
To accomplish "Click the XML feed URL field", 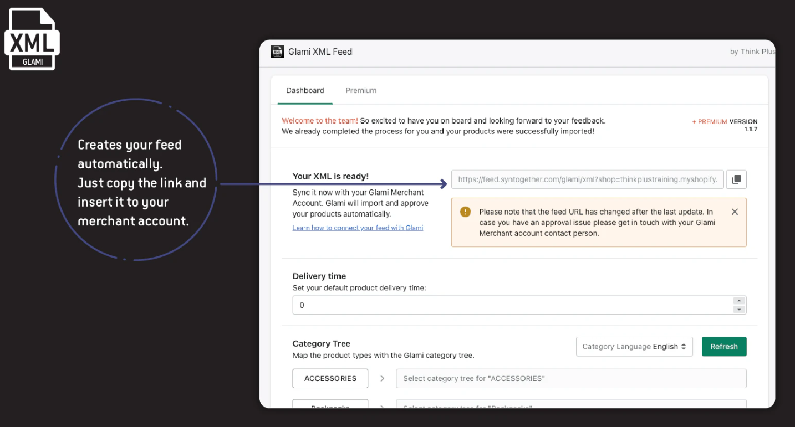I will (x=588, y=179).
